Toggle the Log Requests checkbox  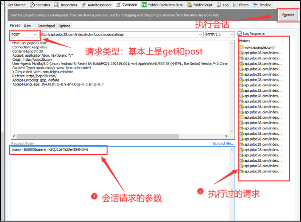(x=239, y=34)
